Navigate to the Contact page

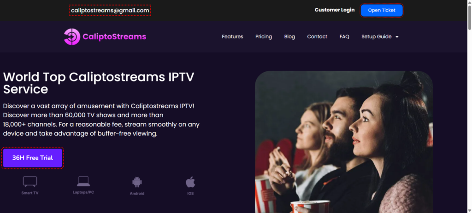point(317,37)
